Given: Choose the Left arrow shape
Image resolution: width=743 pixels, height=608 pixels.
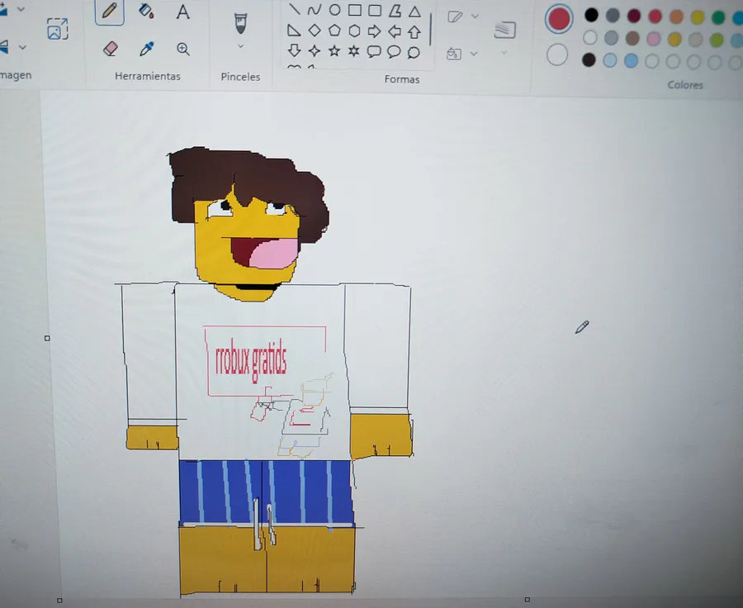Looking at the screenshot, I should [x=395, y=31].
